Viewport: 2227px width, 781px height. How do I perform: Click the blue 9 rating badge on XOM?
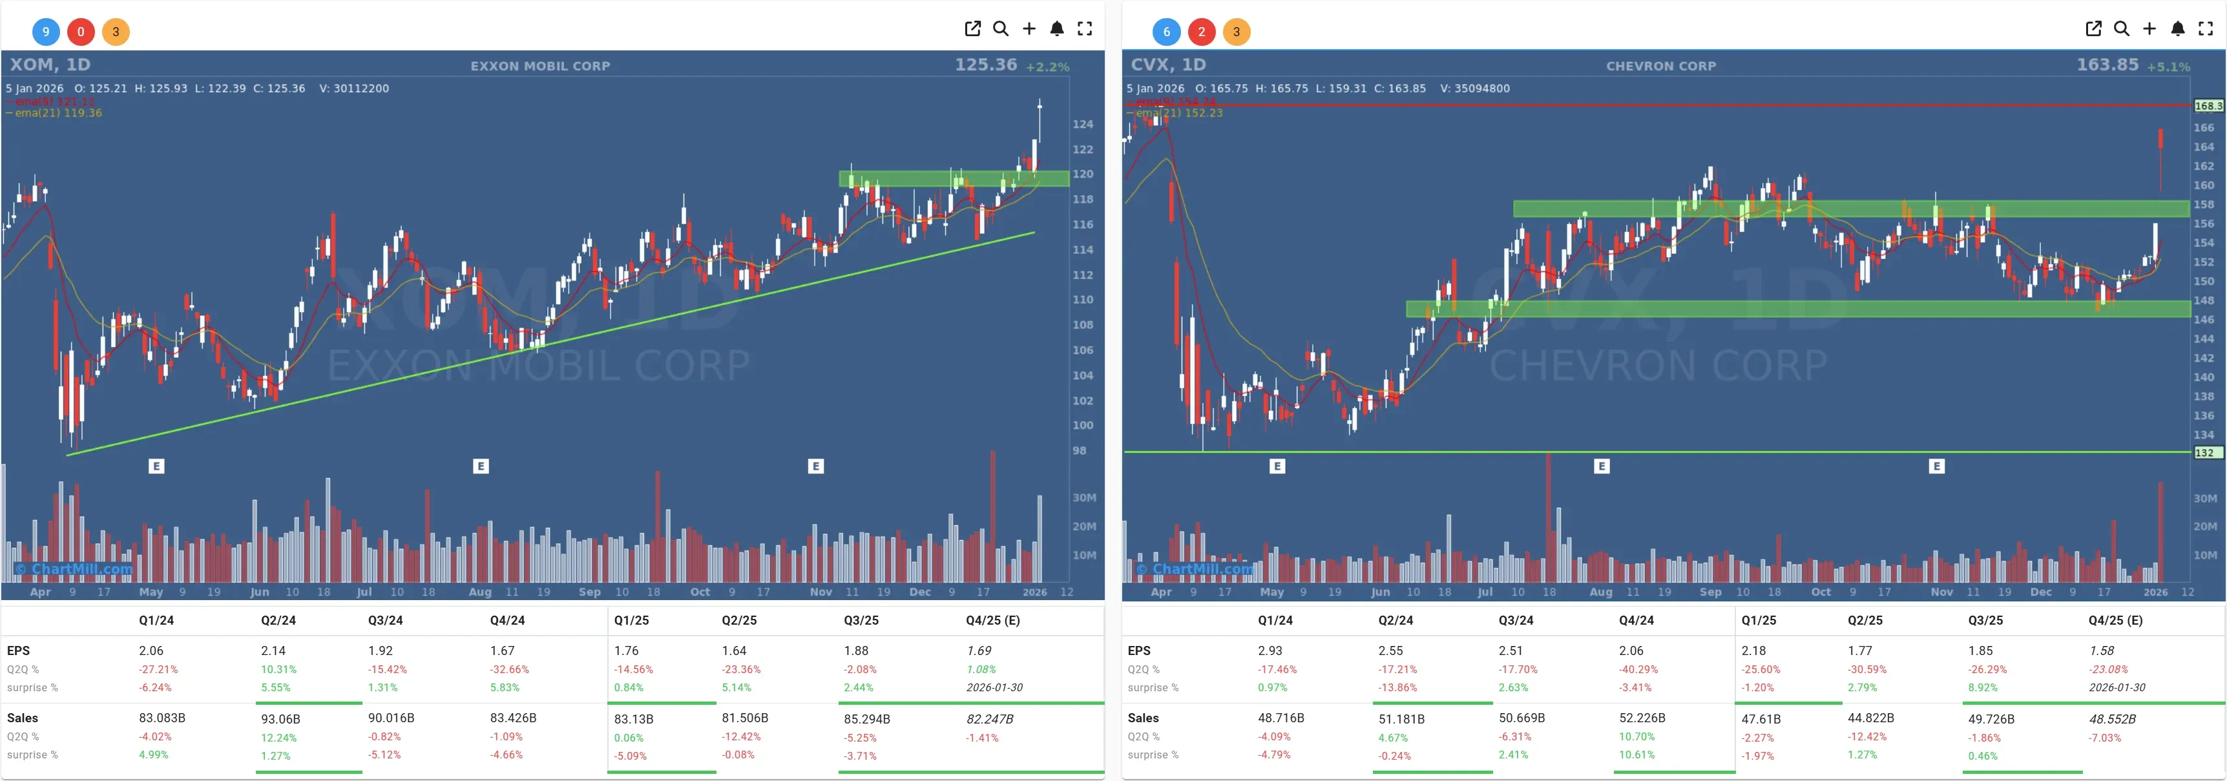(45, 32)
